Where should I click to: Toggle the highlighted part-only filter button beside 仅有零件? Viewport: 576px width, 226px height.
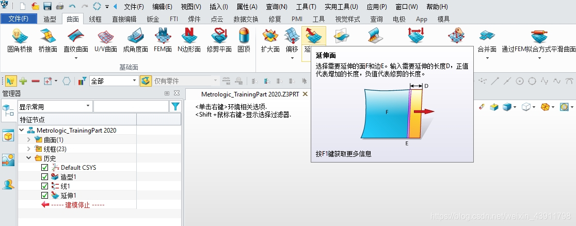[146, 81]
